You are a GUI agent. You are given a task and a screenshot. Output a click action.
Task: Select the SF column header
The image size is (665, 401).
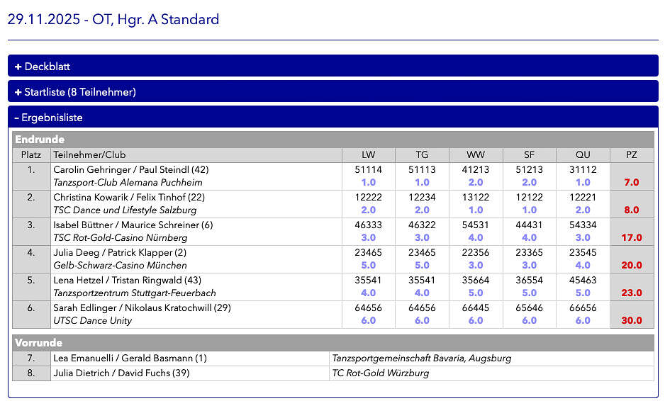coord(529,155)
